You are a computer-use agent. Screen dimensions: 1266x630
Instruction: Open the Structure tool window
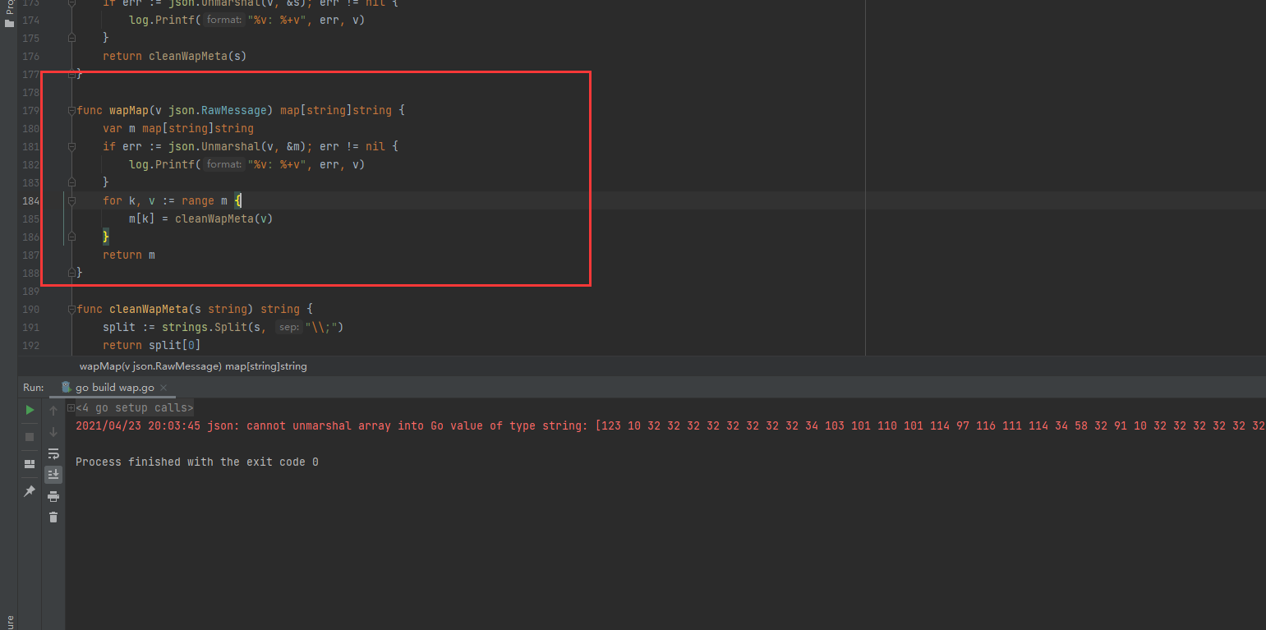(8, 618)
